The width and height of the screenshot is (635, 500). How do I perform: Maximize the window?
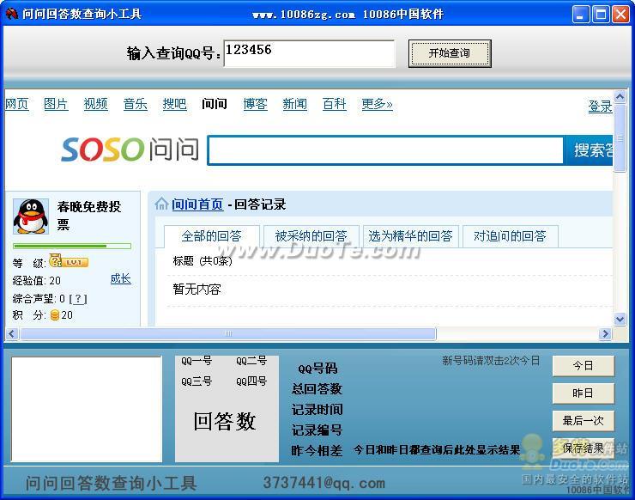click(x=601, y=15)
